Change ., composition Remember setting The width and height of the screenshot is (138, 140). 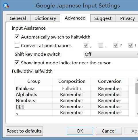(x=72, y=113)
